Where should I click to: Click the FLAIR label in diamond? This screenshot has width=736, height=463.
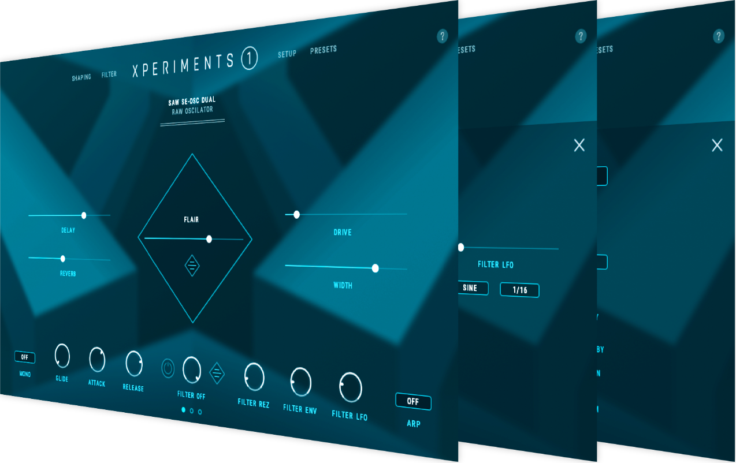point(191,219)
